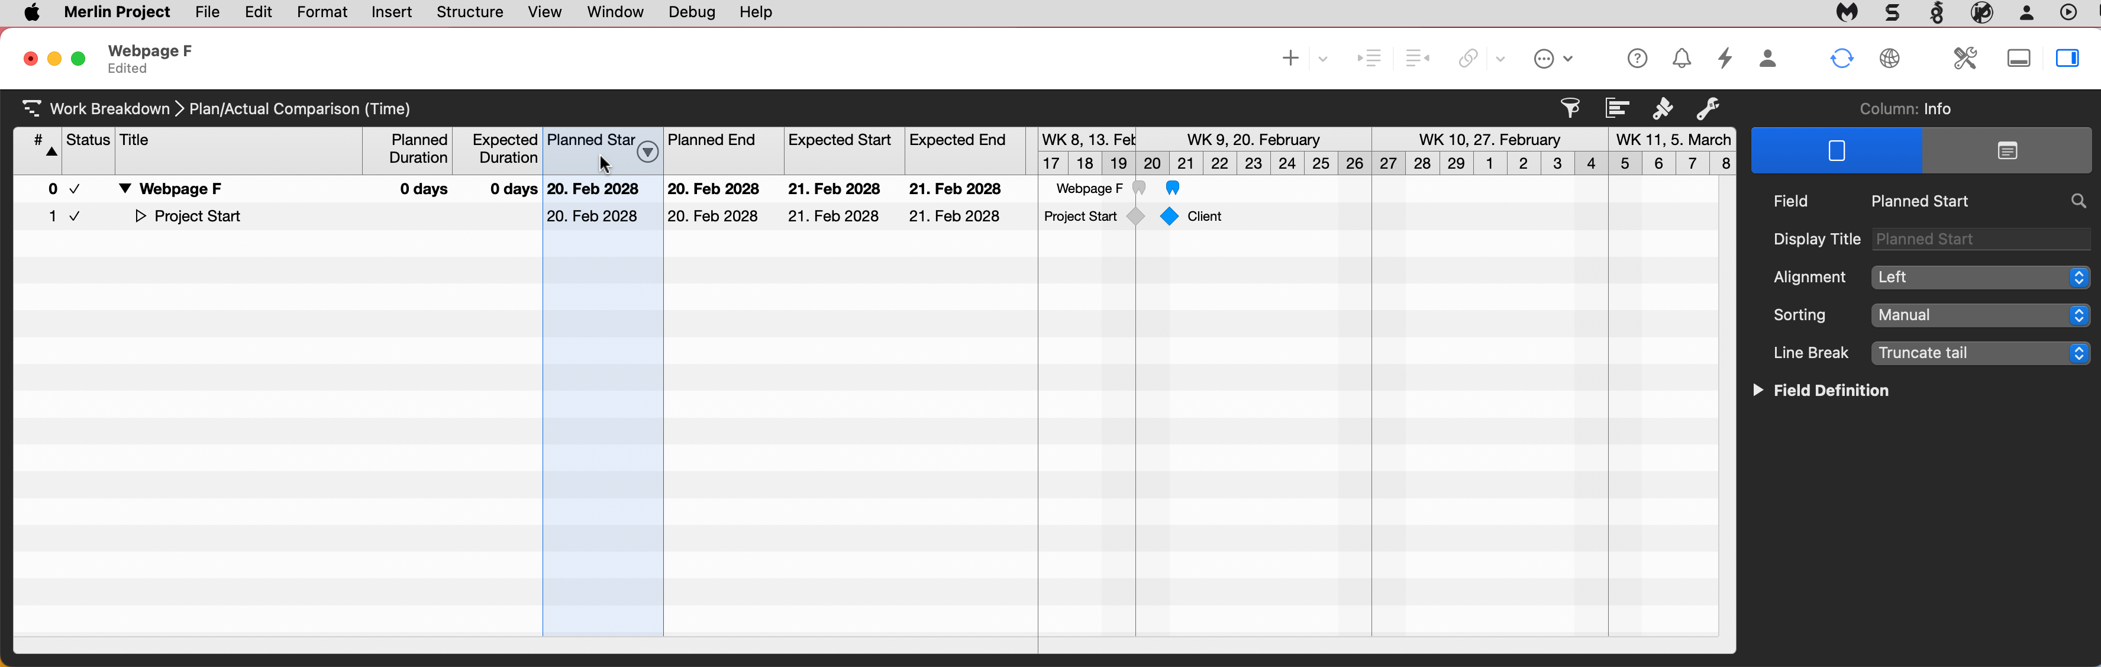Open Planned Start column dropdown arrow

(648, 152)
